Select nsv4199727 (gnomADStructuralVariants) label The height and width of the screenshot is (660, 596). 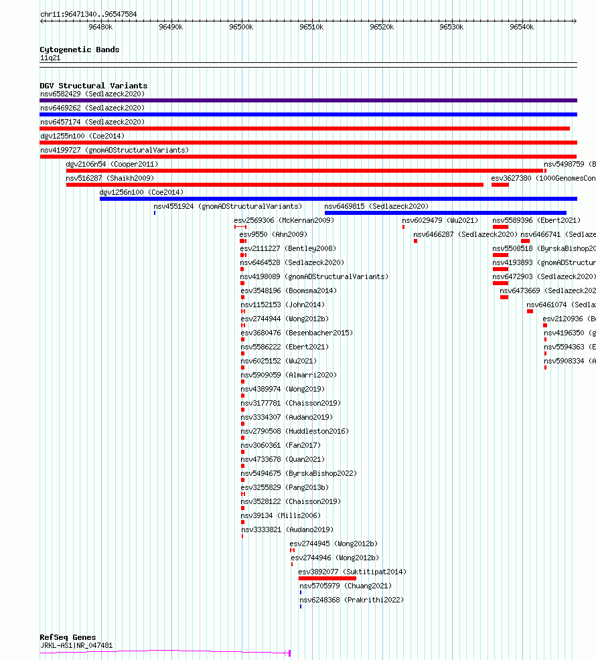pos(115,150)
